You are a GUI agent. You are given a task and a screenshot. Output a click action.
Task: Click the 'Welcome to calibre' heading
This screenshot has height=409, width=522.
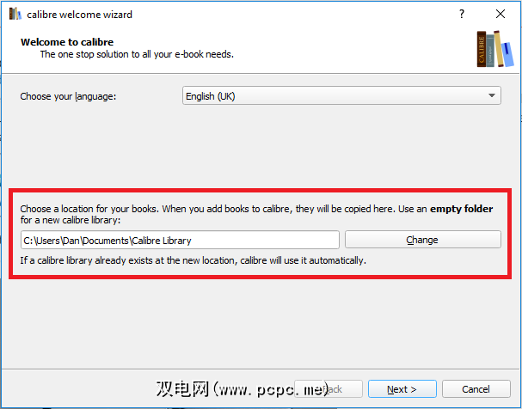pyautogui.click(x=67, y=42)
